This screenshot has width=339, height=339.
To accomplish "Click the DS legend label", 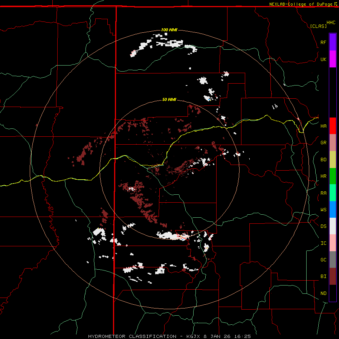I will 323,226.
